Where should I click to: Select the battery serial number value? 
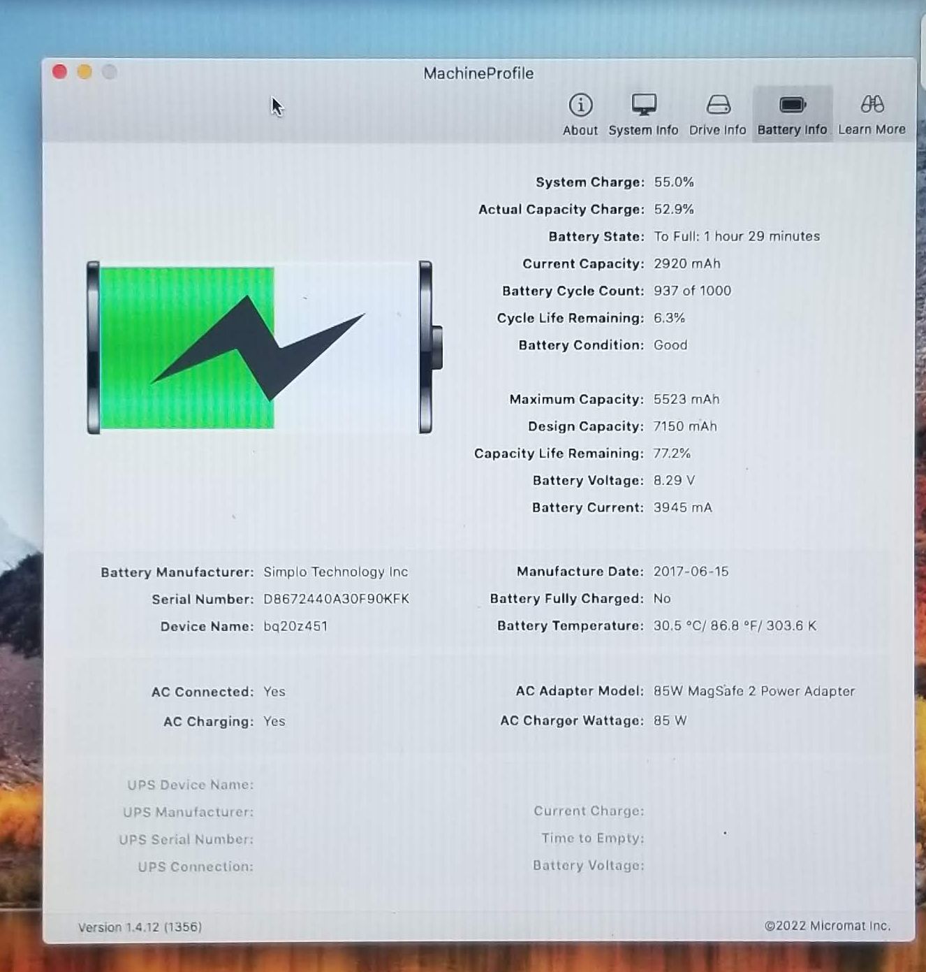coord(336,599)
